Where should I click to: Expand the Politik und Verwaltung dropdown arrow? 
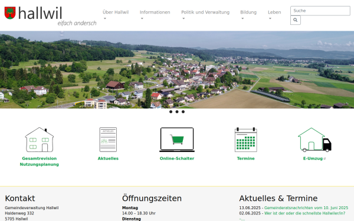[x=183, y=18]
